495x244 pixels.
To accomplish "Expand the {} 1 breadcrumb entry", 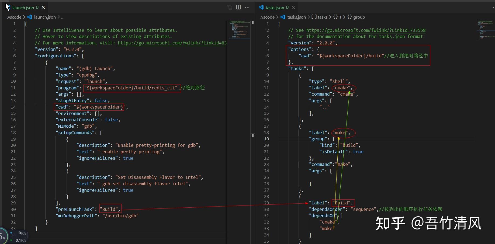I will pyautogui.click(x=338, y=17).
